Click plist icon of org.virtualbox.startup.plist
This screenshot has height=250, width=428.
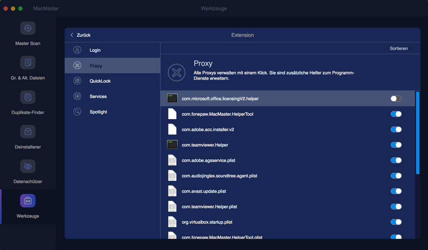172,222
